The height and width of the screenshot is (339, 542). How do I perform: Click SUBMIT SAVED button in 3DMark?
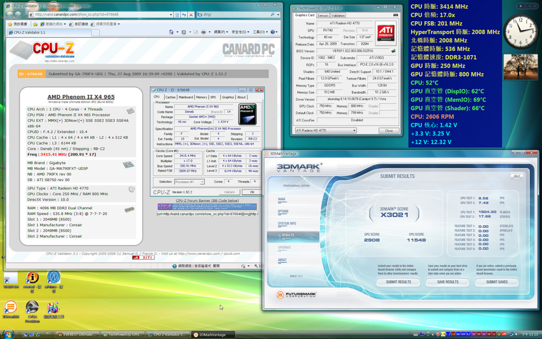pyautogui.click(x=496, y=282)
